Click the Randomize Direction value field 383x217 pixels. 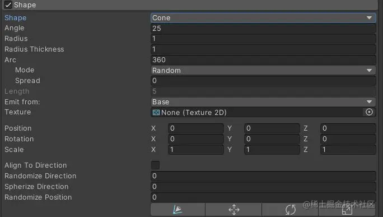click(263, 176)
